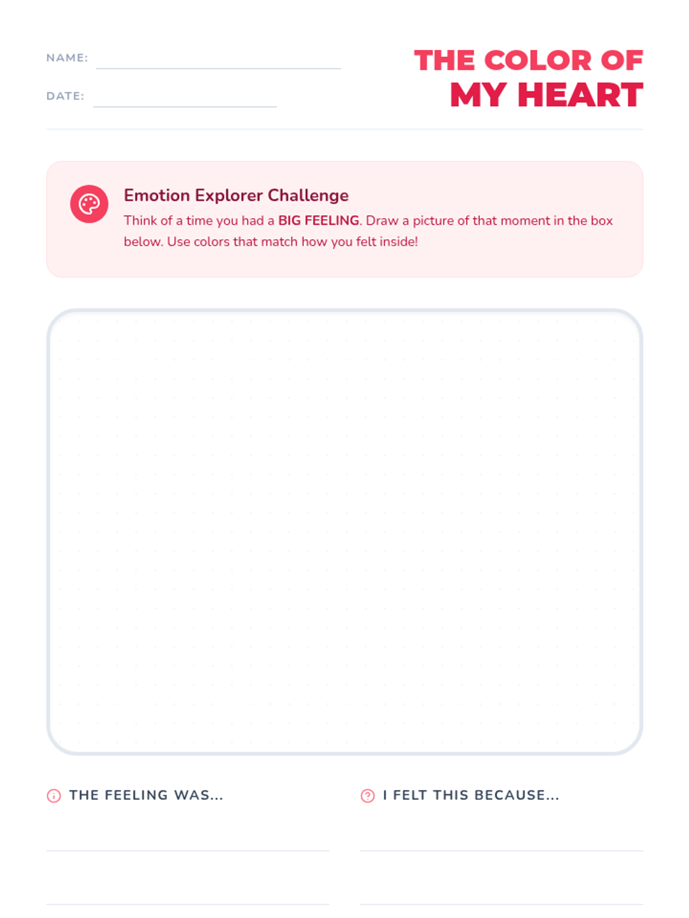Click the question mark icon beside 'I Felt This Because'

[x=367, y=796]
